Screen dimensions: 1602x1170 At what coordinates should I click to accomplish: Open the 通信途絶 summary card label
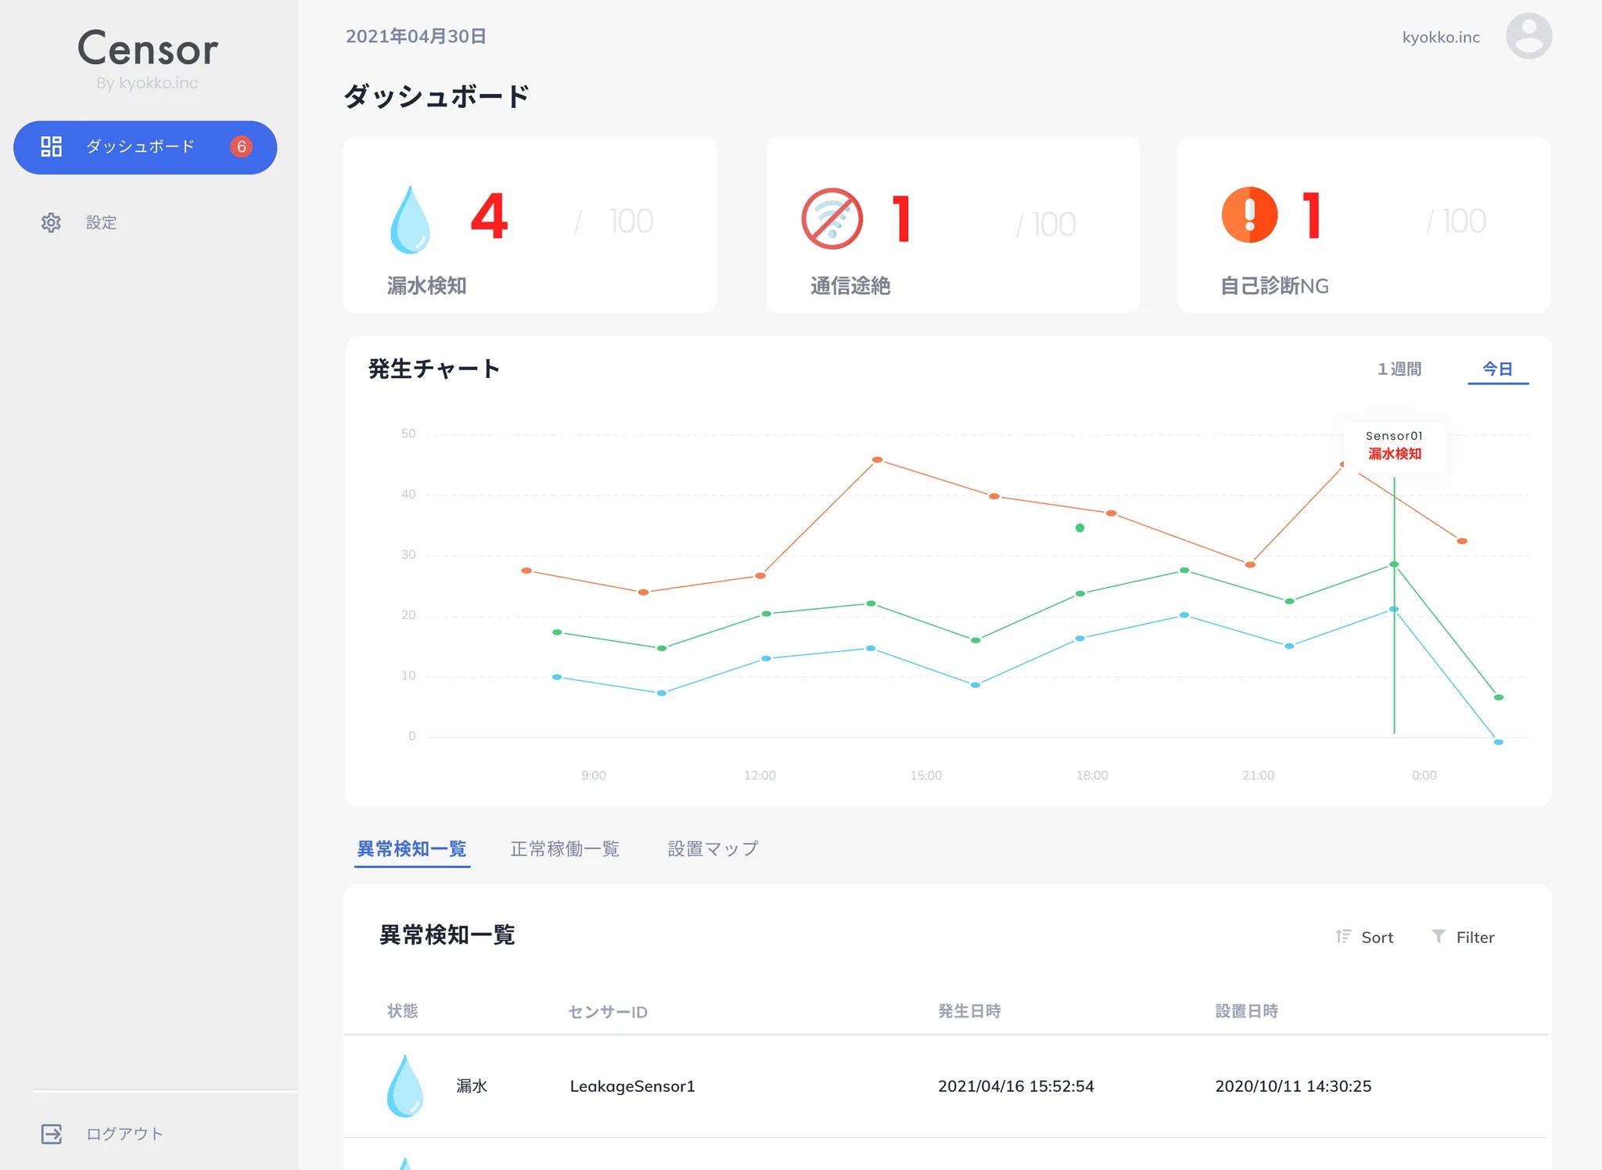850,286
